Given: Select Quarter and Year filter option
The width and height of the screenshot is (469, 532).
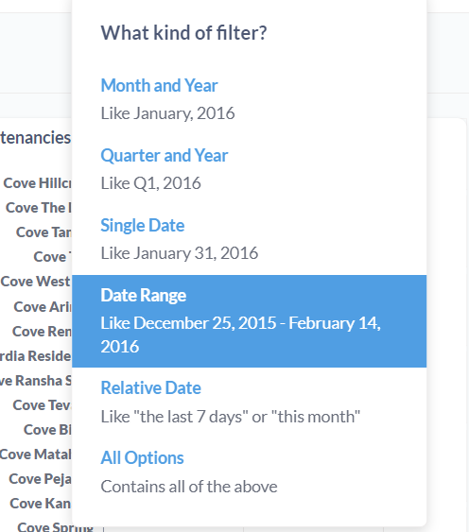Looking at the screenshot, I should click(x=249, y=169).
